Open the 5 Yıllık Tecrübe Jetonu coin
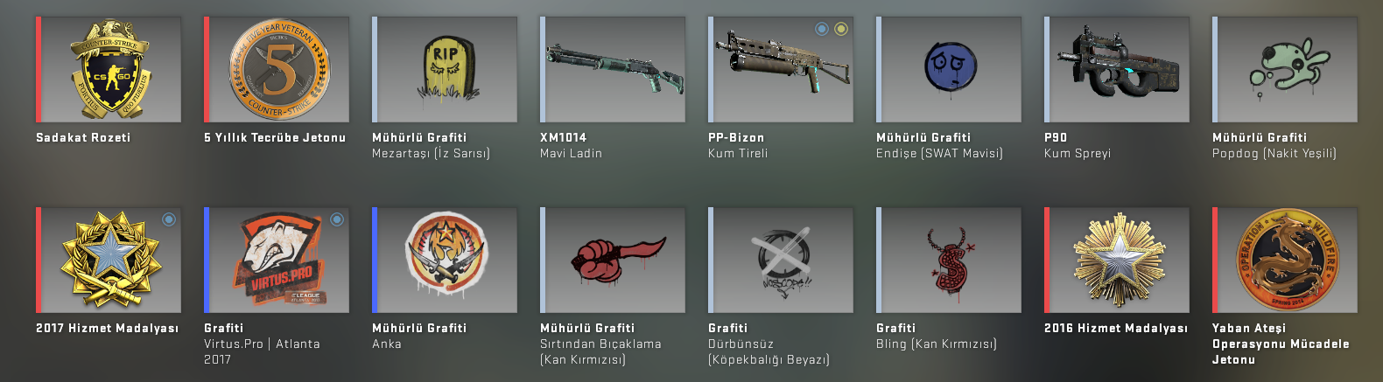Viewport: 1383px width, 382px height. (x=277, y=70)
